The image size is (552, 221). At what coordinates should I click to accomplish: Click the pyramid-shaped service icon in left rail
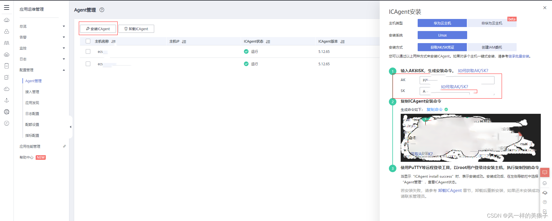click(7, 100)
